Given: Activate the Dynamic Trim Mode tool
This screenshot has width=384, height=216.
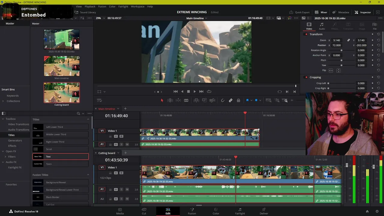Looking at the screenshot, I should point(178,100).
